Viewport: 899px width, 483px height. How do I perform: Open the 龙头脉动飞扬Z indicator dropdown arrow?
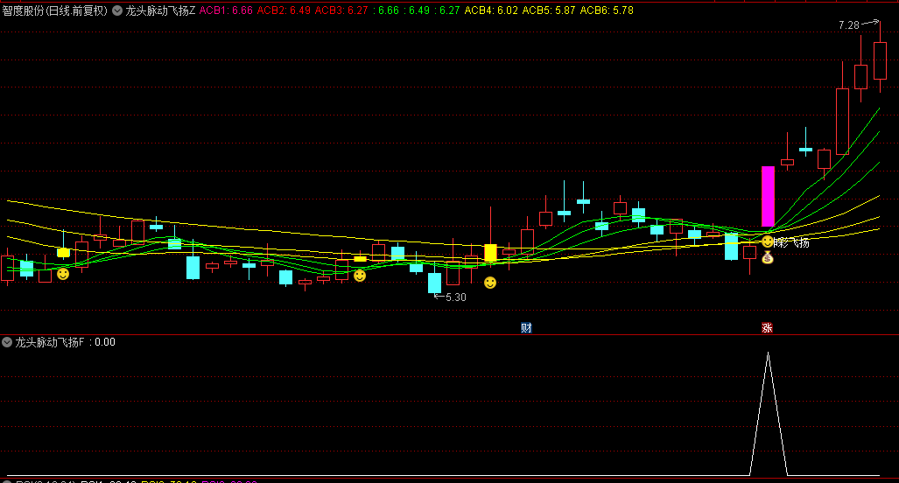pyautogui.click(x=117, y=10)
